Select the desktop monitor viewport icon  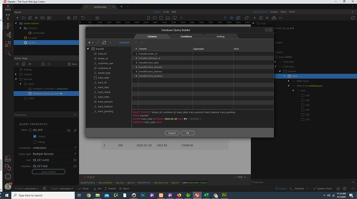(175, 18)
